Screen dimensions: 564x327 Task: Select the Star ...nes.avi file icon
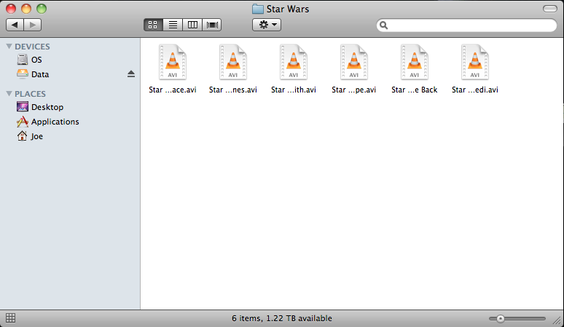233,62
